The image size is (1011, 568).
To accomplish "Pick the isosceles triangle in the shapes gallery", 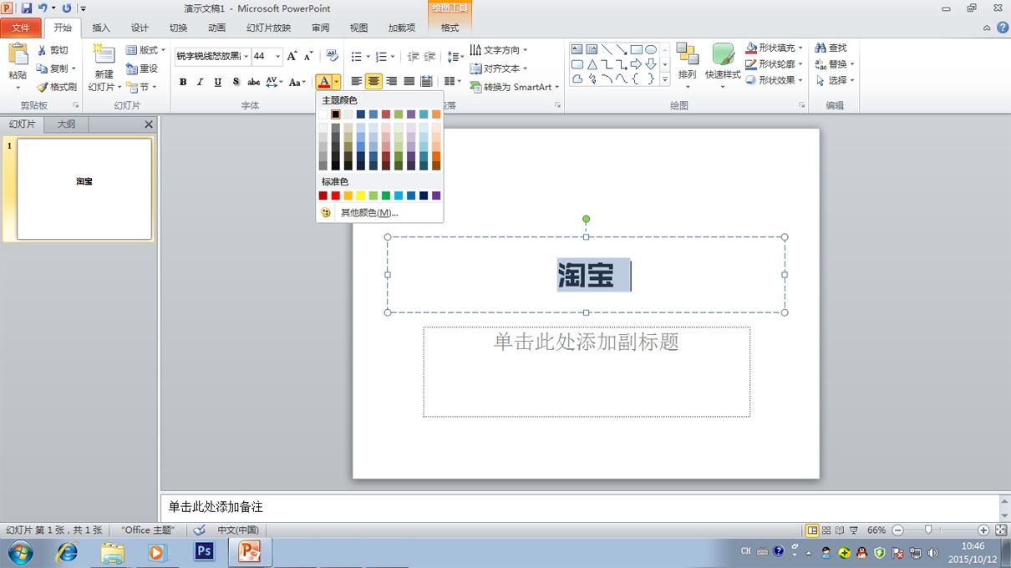I will pyautogui.click(x=592, y=64).
